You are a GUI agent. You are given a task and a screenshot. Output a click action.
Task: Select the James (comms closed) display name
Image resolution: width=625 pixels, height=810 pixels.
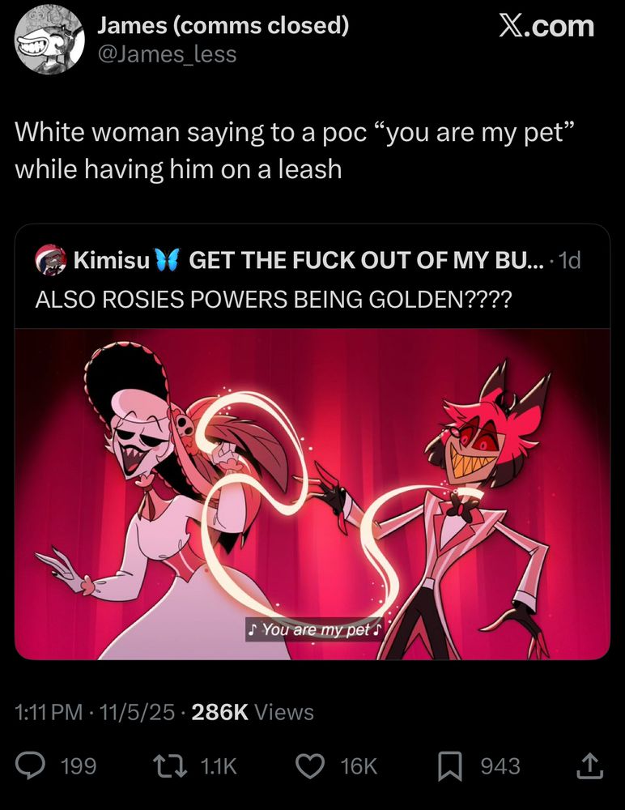(x=223, y=25)
